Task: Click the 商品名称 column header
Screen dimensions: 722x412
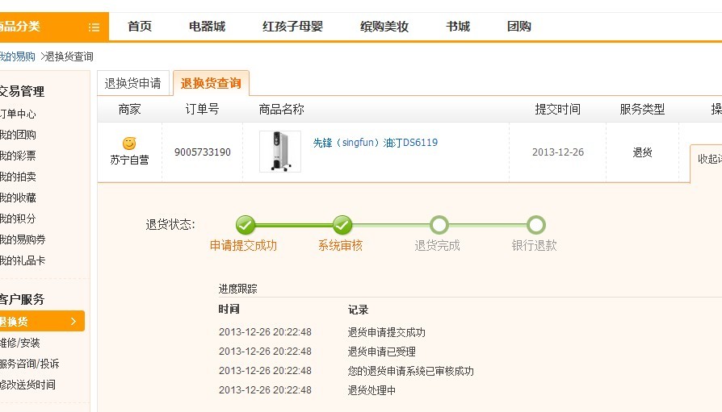Action: coord(281,110)
